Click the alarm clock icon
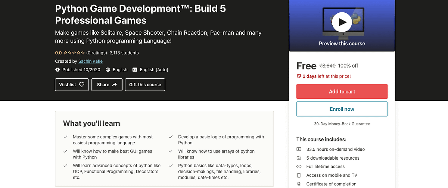 coord(299,76)
